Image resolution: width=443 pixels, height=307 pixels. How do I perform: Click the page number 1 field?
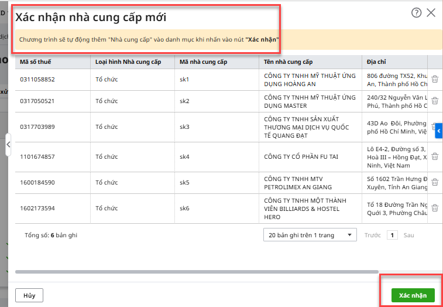392,235
